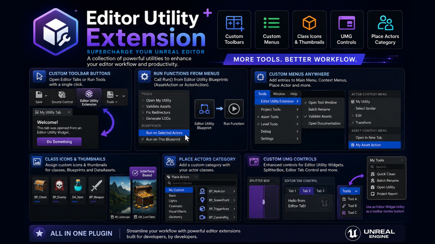Click the Search Classes field

point(201,183)
